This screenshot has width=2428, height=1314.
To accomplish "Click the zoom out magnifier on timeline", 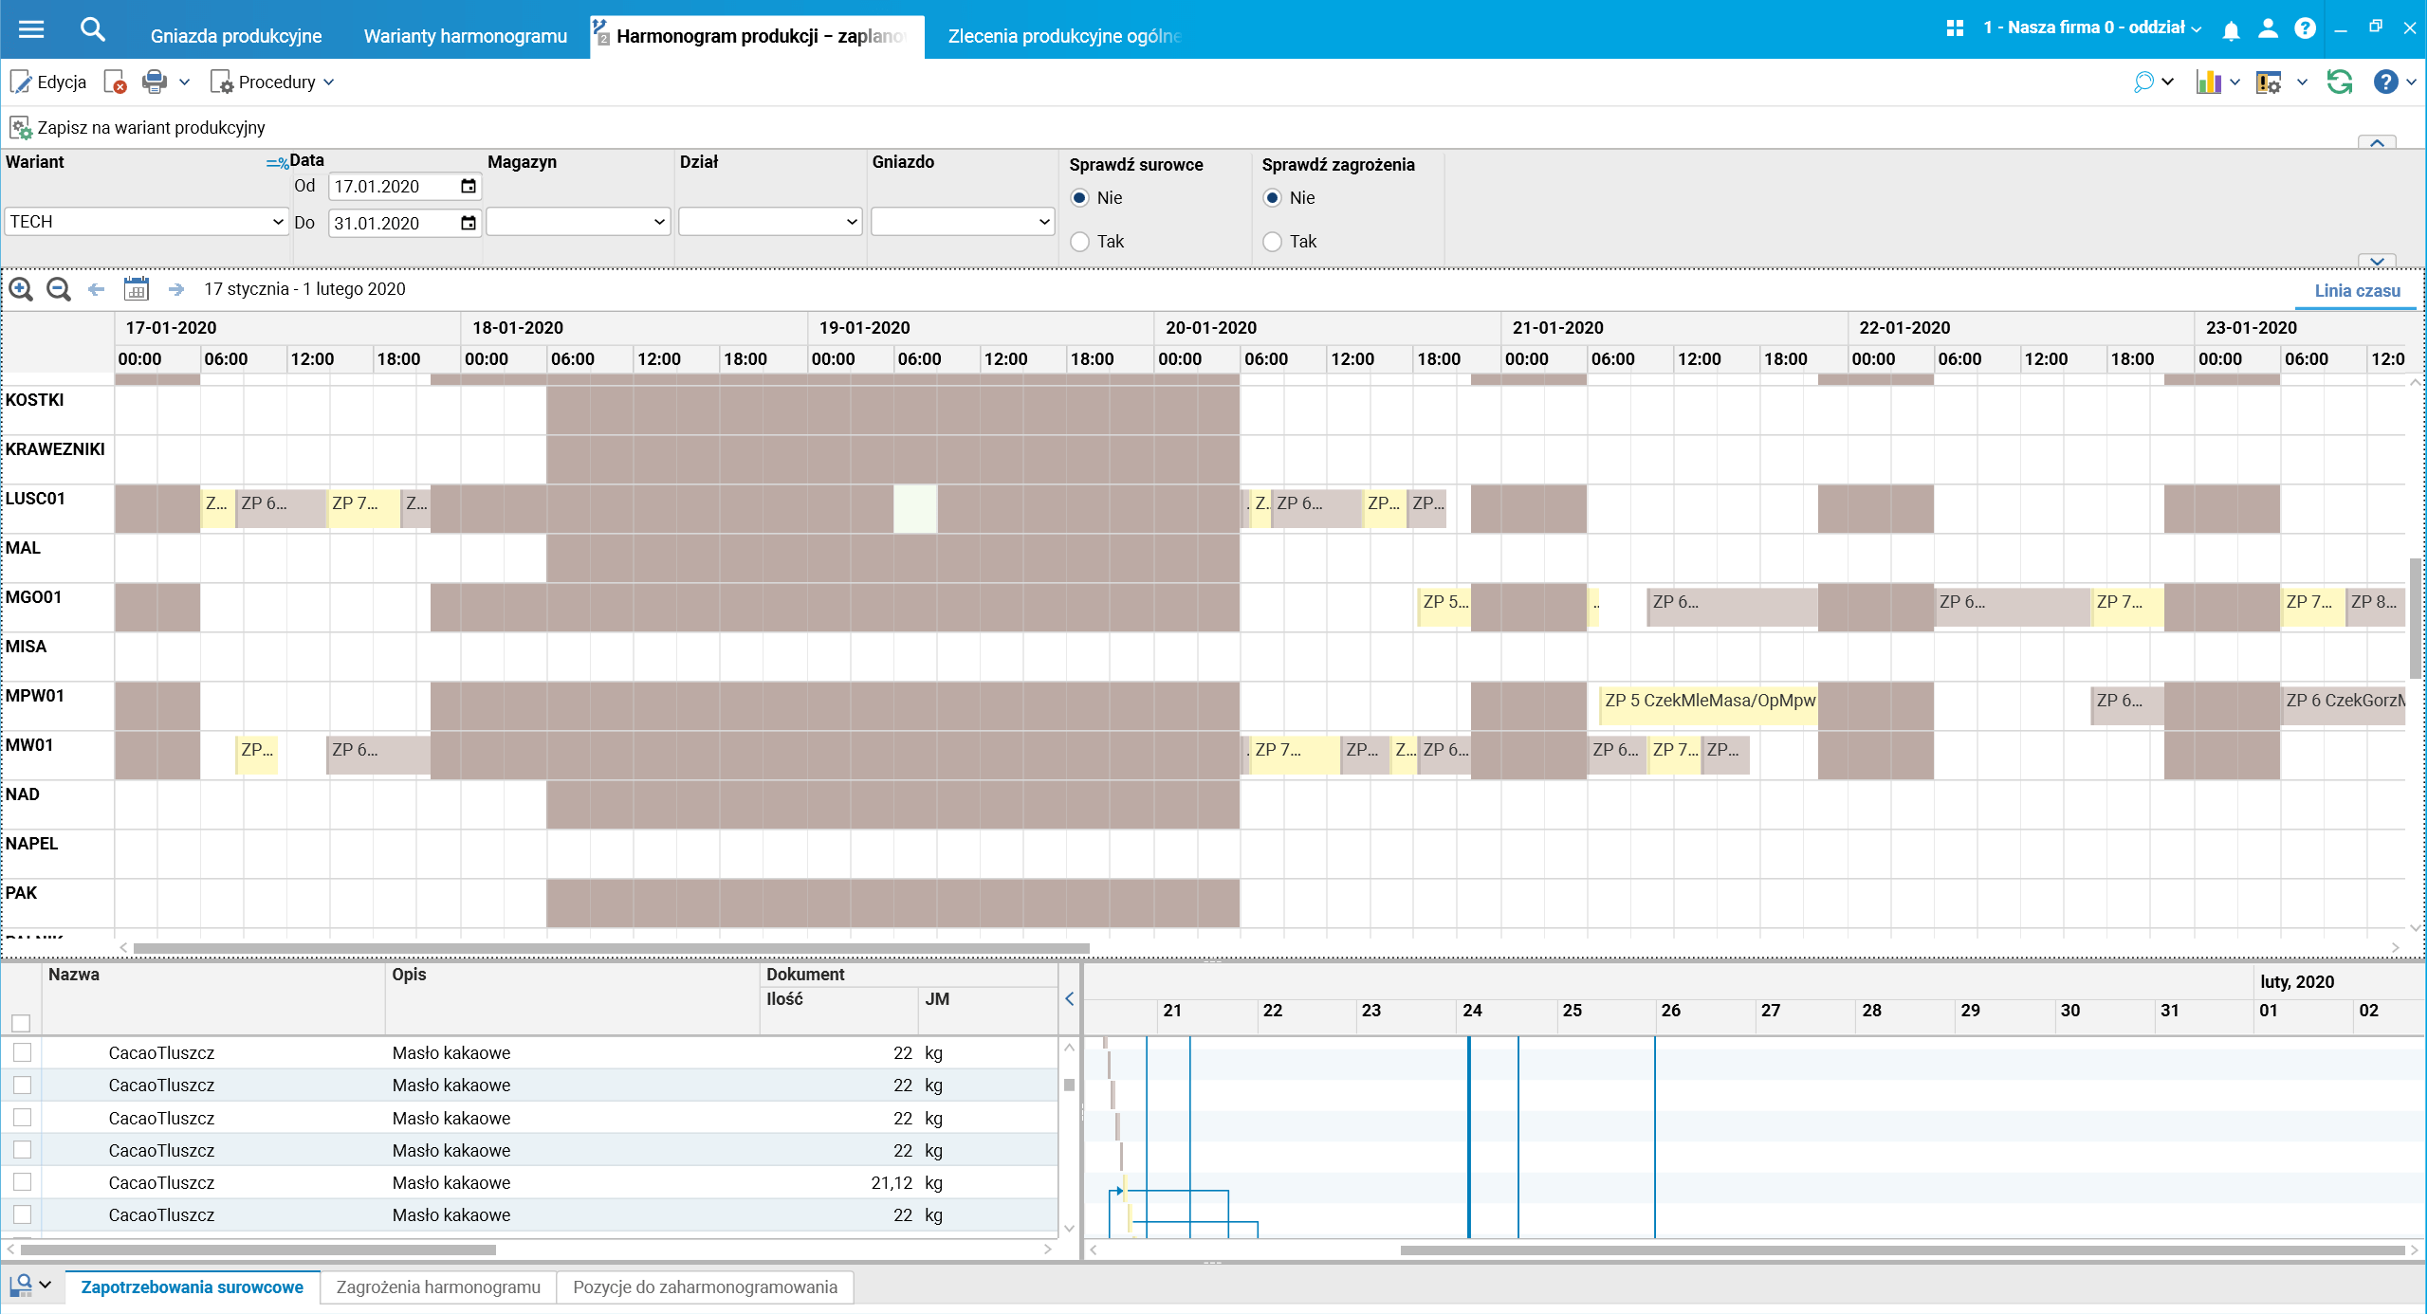I will click(x=59, y=289).
